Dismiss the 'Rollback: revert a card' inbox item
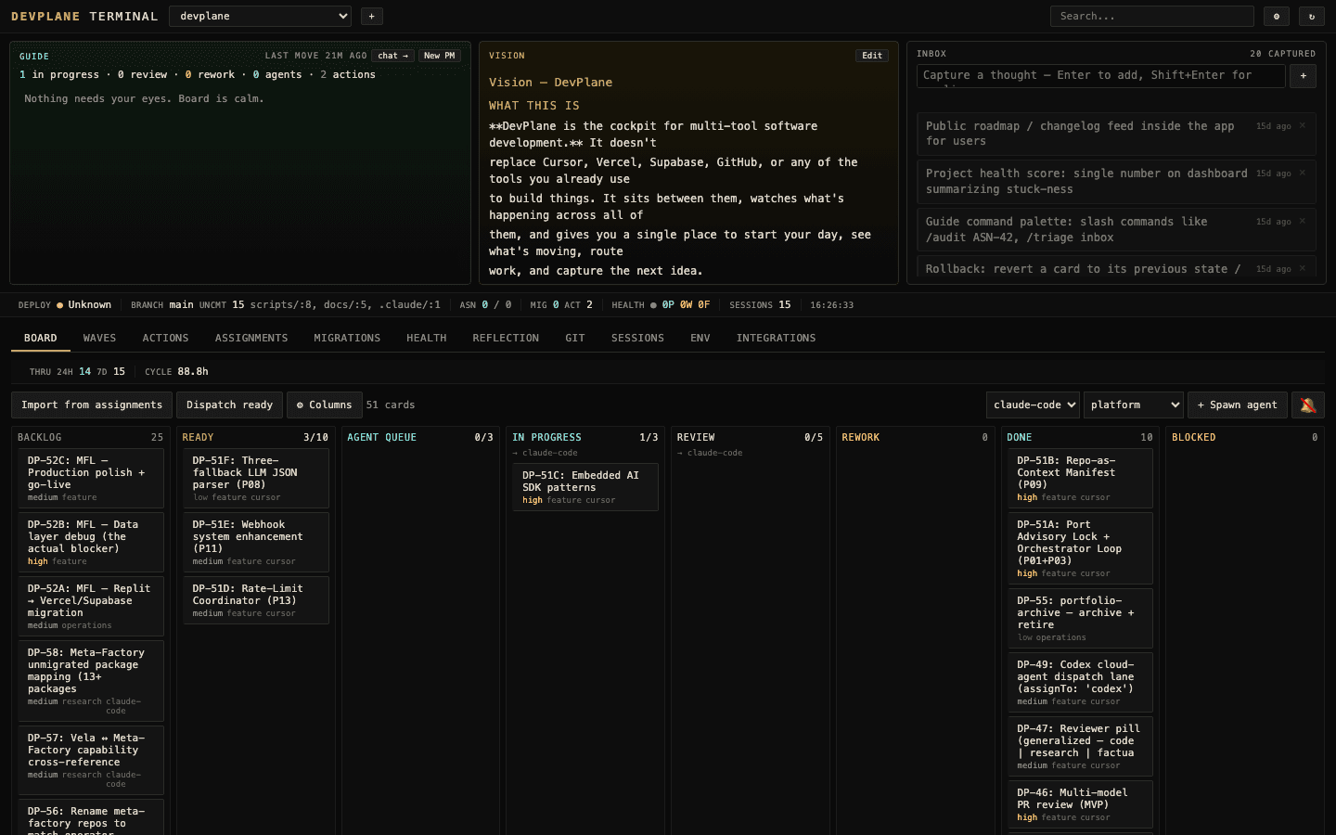The image size is (1336, 835). (1303, 268)
